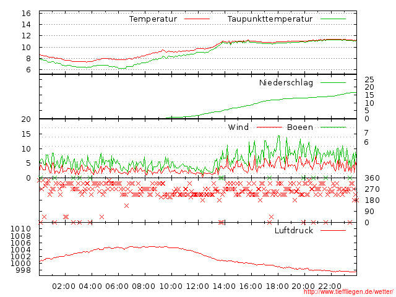
Task: Click the 14:00 time axis label
Action: [224, 286]
